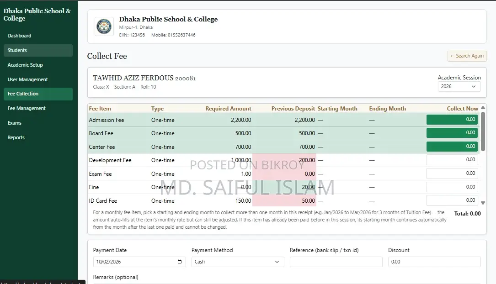Open the calendar picker in Payment Date

(x=180, y=262)
